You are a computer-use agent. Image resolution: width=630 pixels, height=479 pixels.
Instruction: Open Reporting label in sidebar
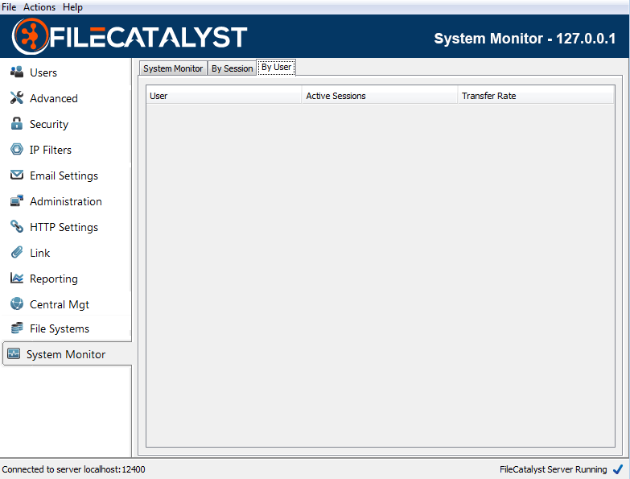(x=54, y=279)
